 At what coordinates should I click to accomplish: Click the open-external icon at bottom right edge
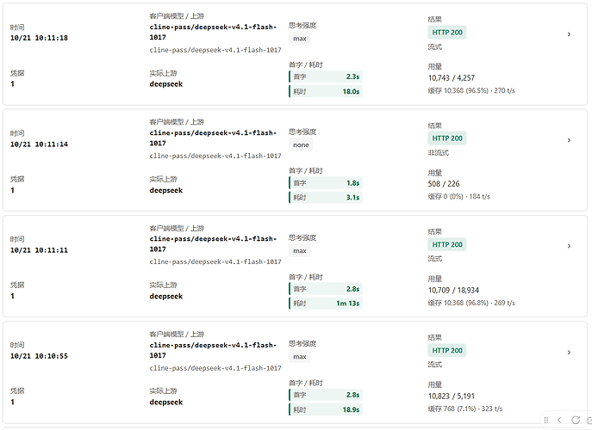click(x=589, y=420)
